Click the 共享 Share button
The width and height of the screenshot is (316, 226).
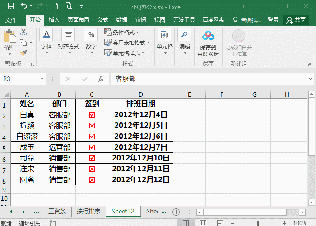296,20
